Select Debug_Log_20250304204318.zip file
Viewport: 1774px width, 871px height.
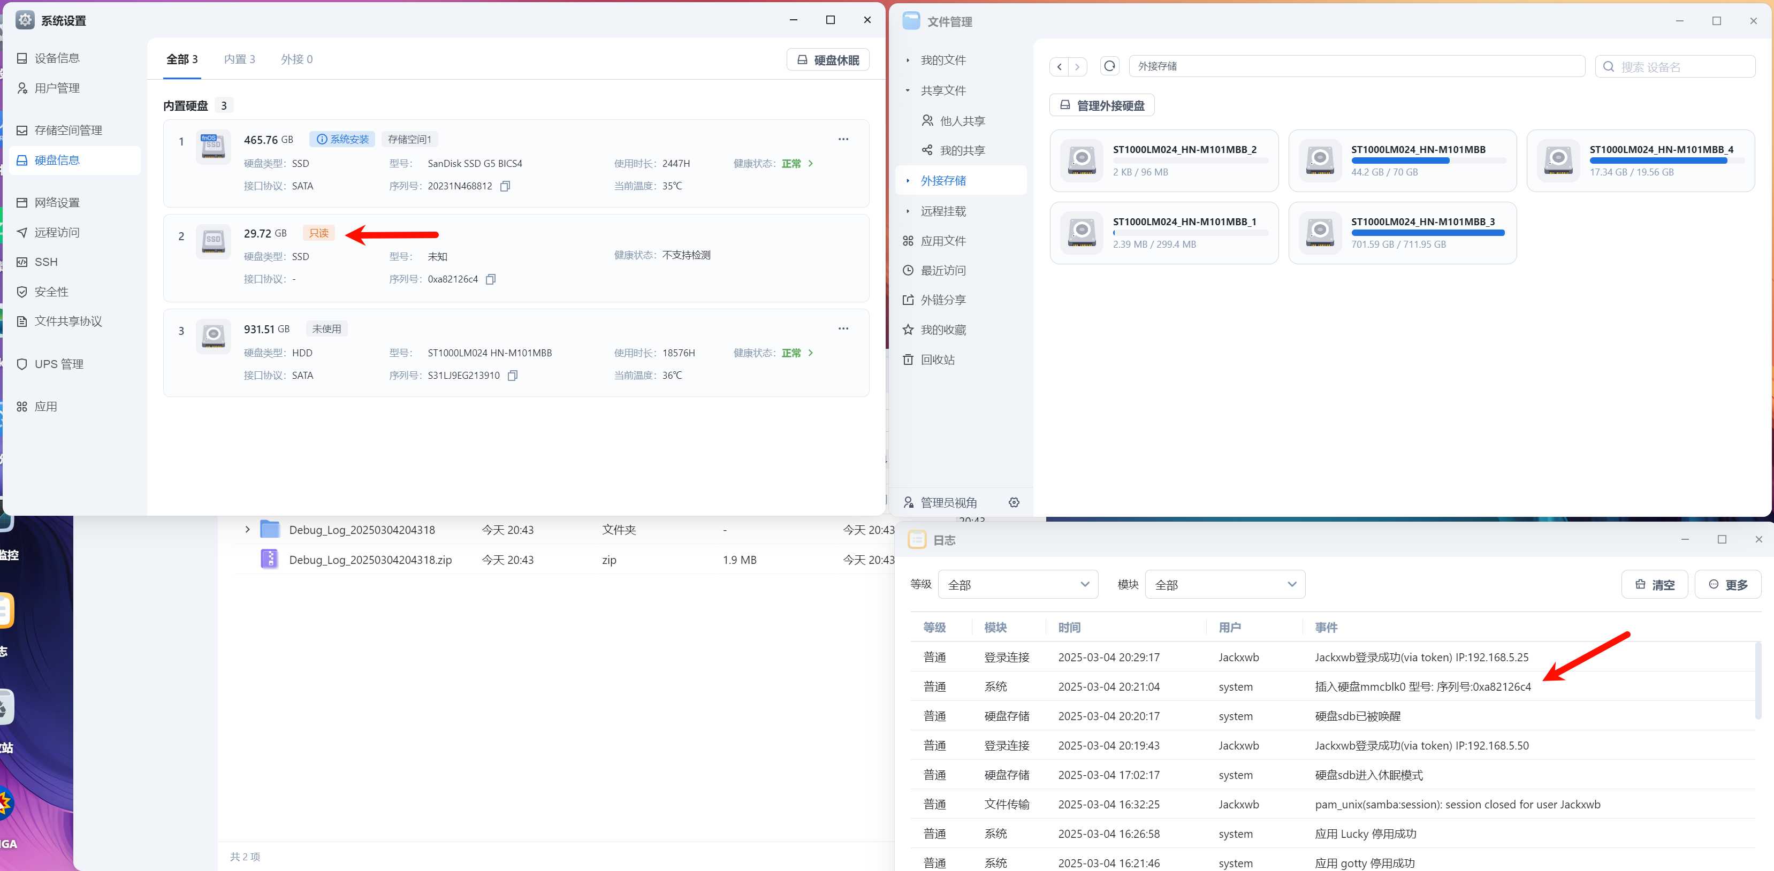click(x=370, y=560)
